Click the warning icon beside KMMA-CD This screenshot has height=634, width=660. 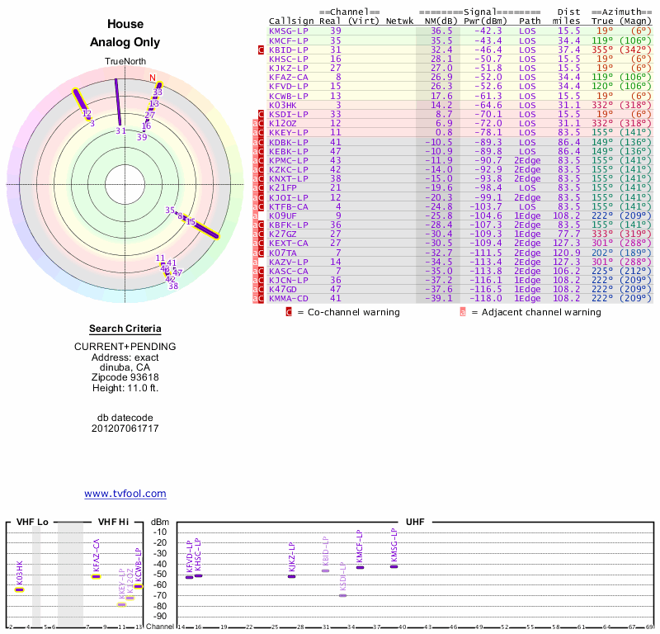261,299
